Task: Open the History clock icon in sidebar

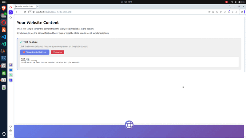Action: tap(10, 131)
